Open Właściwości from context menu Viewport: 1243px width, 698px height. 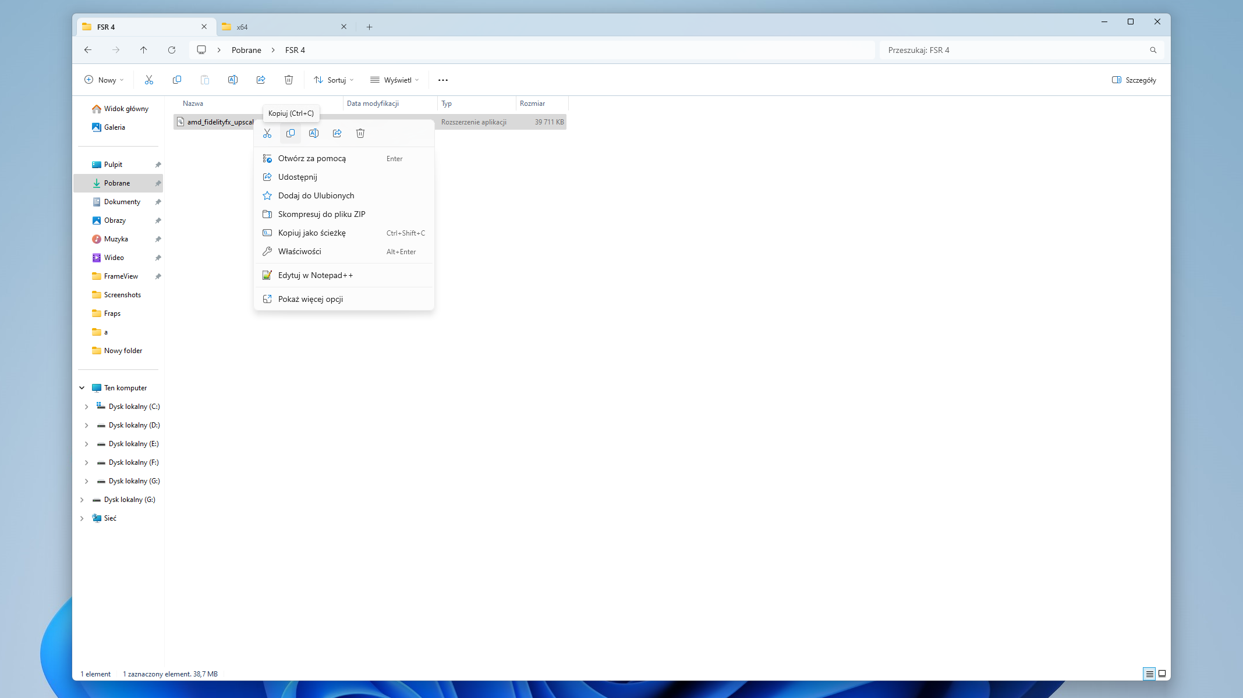click(x=344, y=251)
